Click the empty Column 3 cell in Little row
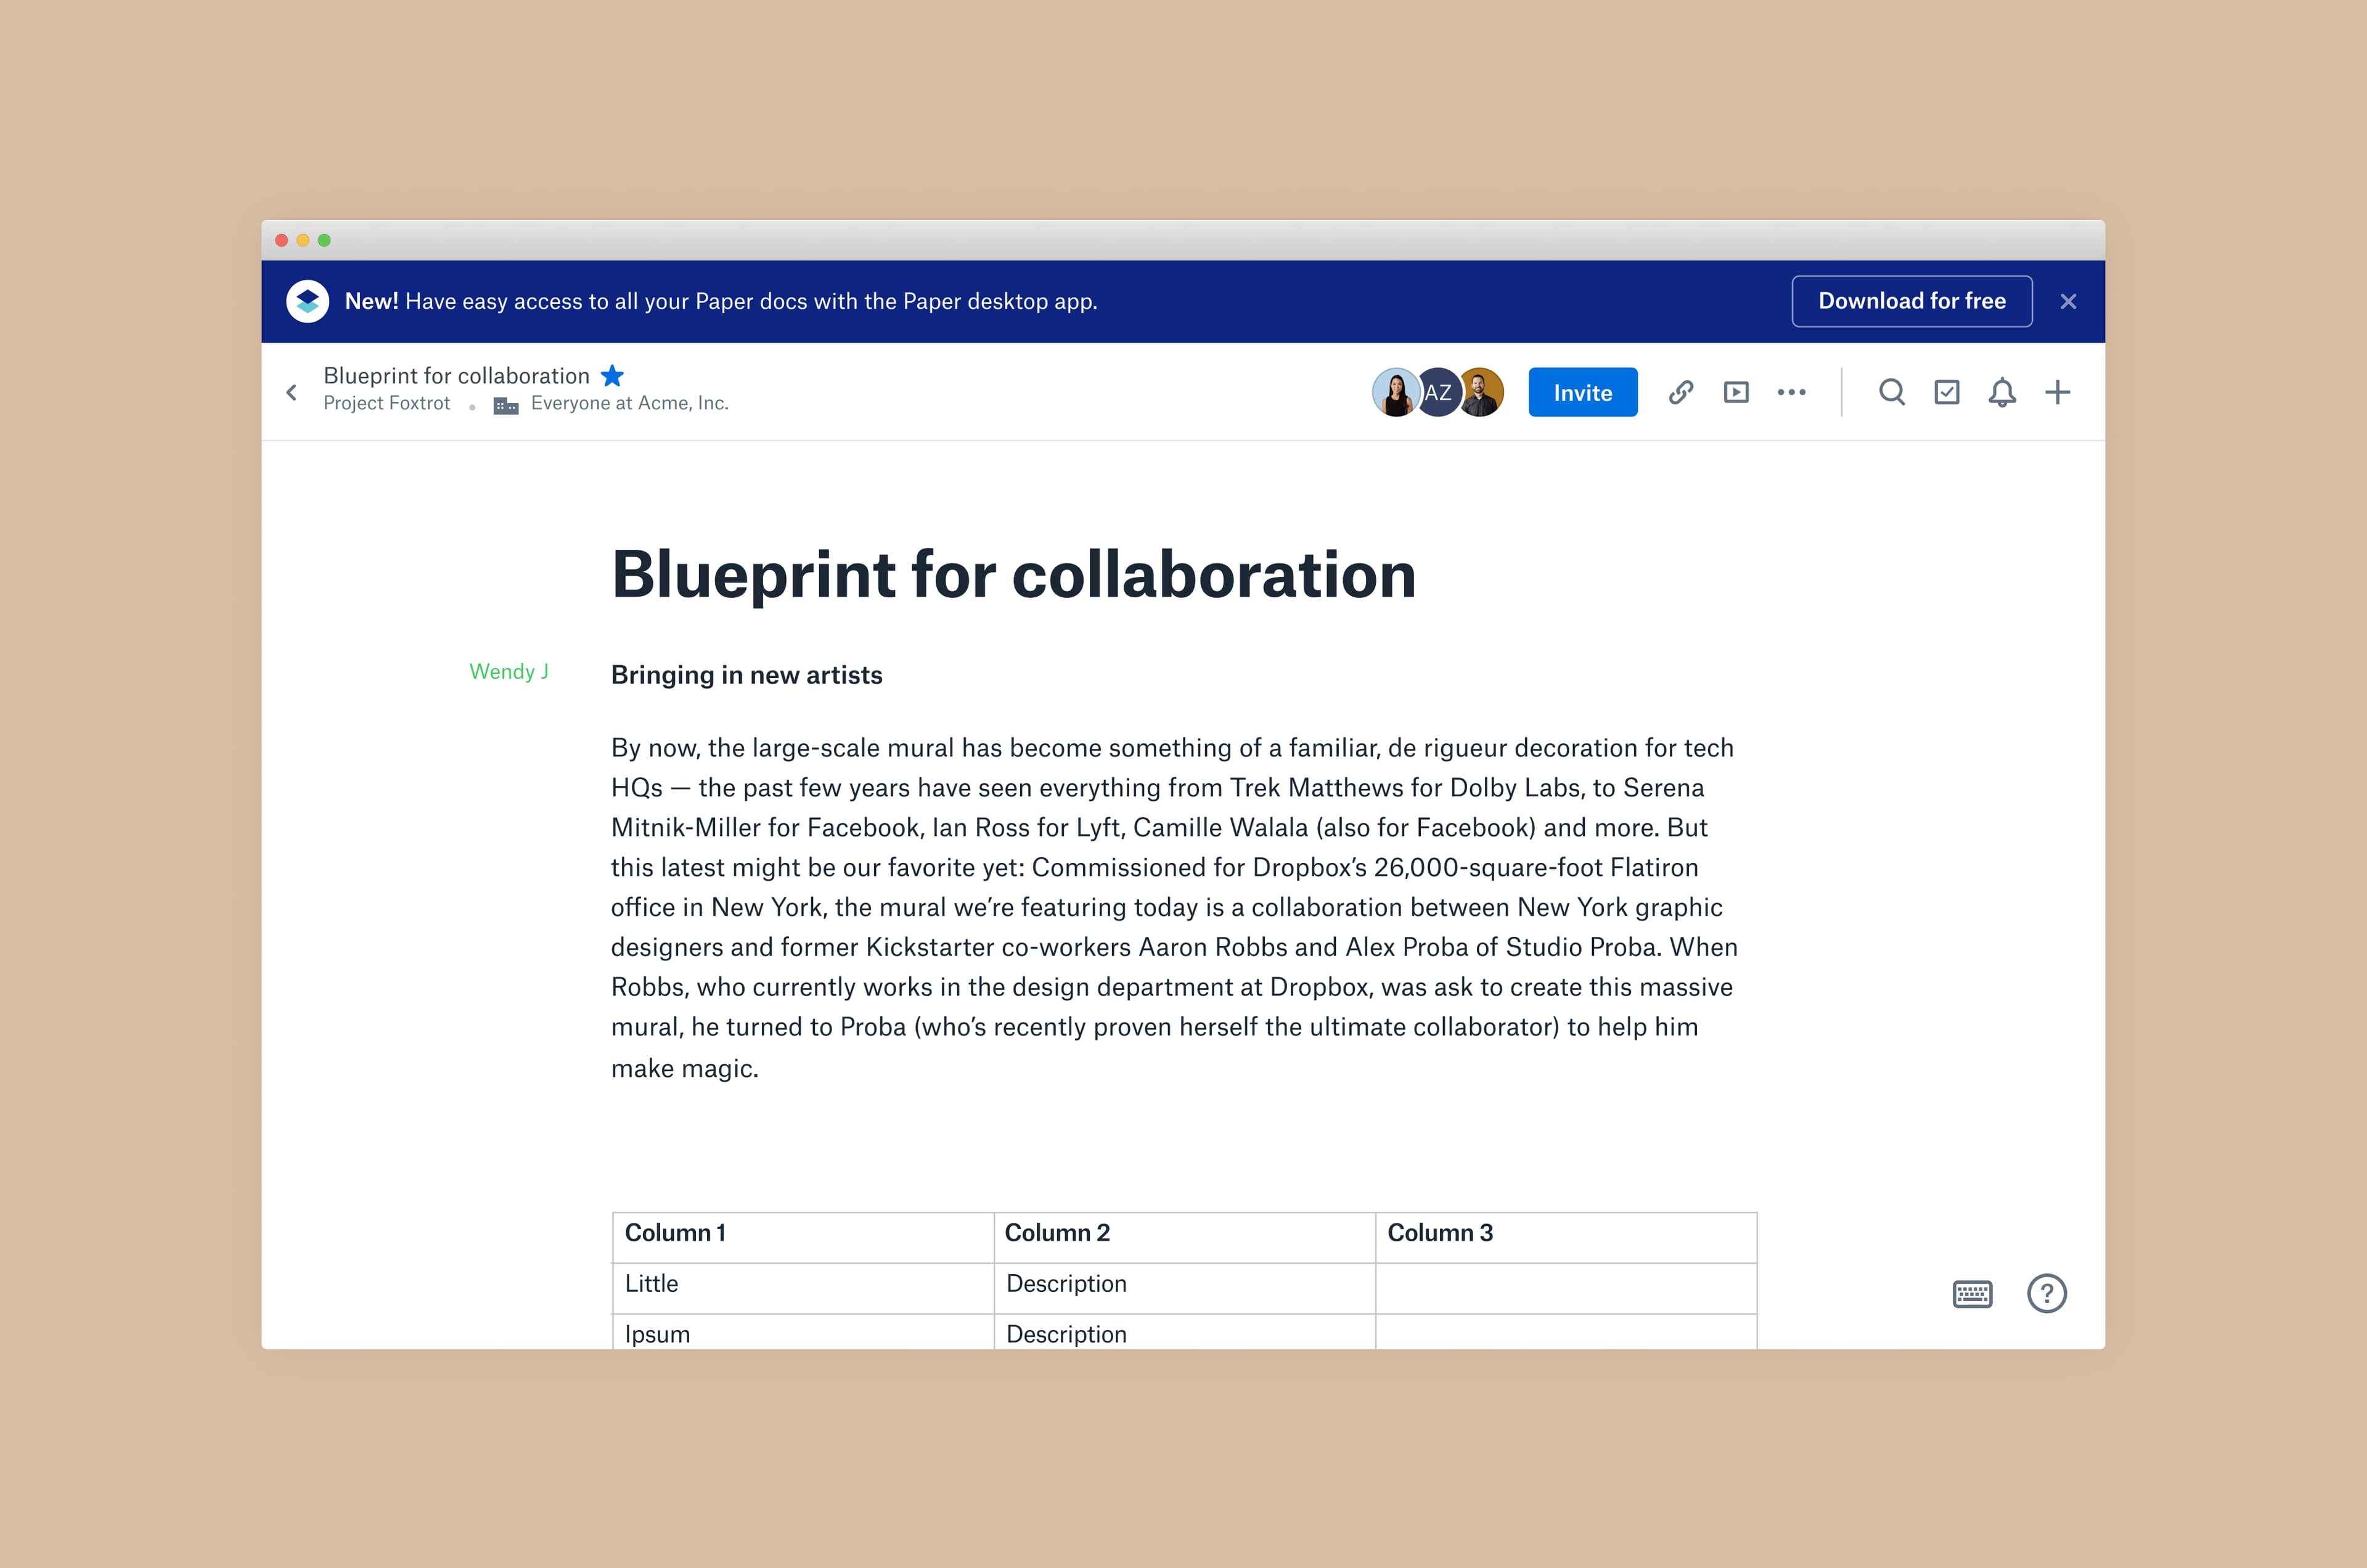Viewport: 2367px width, 1568px height. [1566, 1289]
